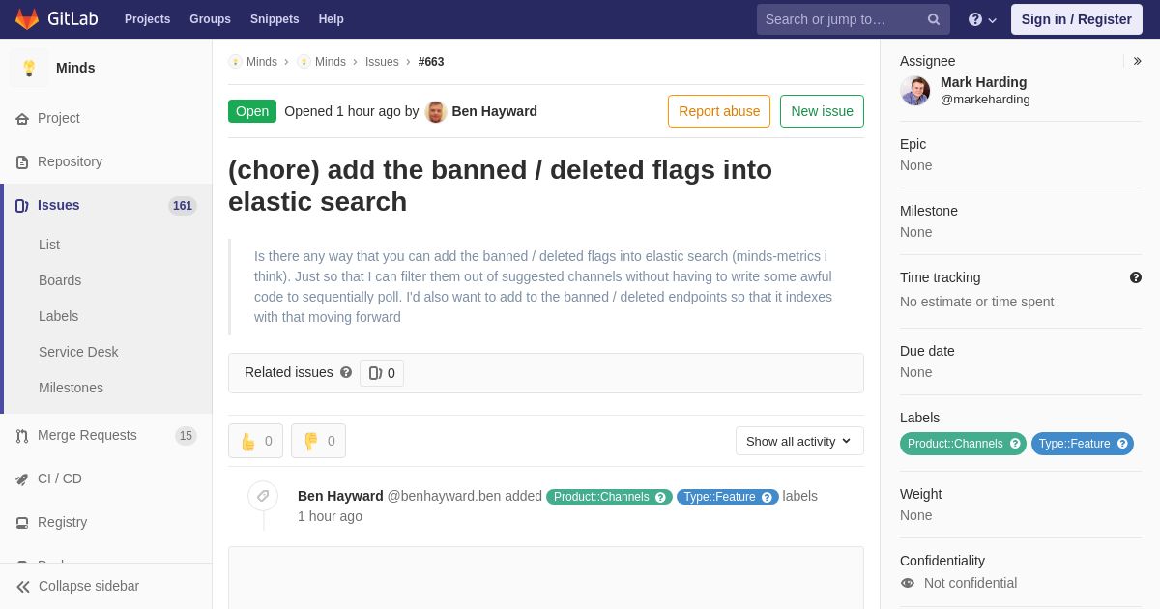Click the Mark Harding assignee name
Viewport: 1160px width, 609px height.
[x=983, y=82]
